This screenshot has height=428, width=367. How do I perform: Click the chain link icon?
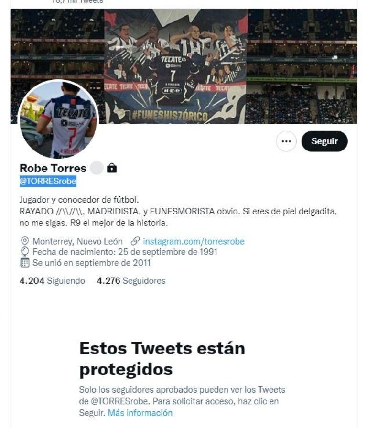tap(135, 241)
